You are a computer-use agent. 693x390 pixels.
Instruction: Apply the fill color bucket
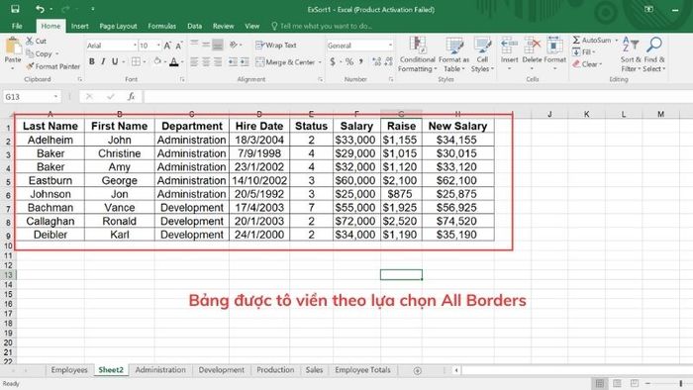pos(157,61)
